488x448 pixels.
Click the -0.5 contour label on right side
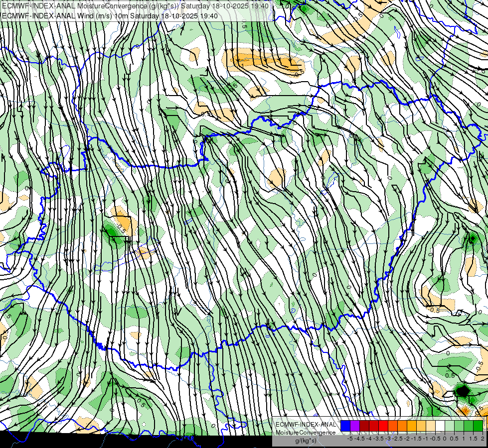(434, 310)
